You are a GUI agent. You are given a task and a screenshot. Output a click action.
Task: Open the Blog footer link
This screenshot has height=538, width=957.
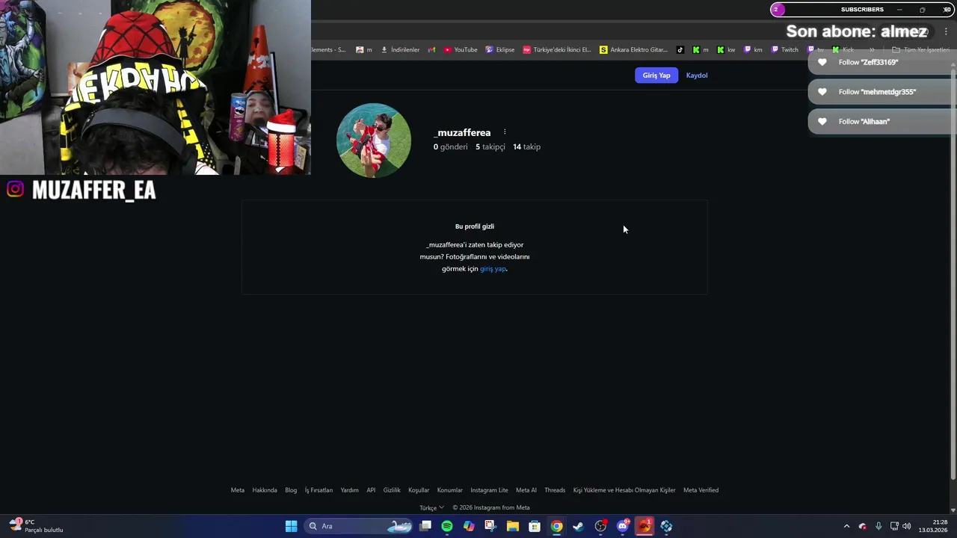291,490
